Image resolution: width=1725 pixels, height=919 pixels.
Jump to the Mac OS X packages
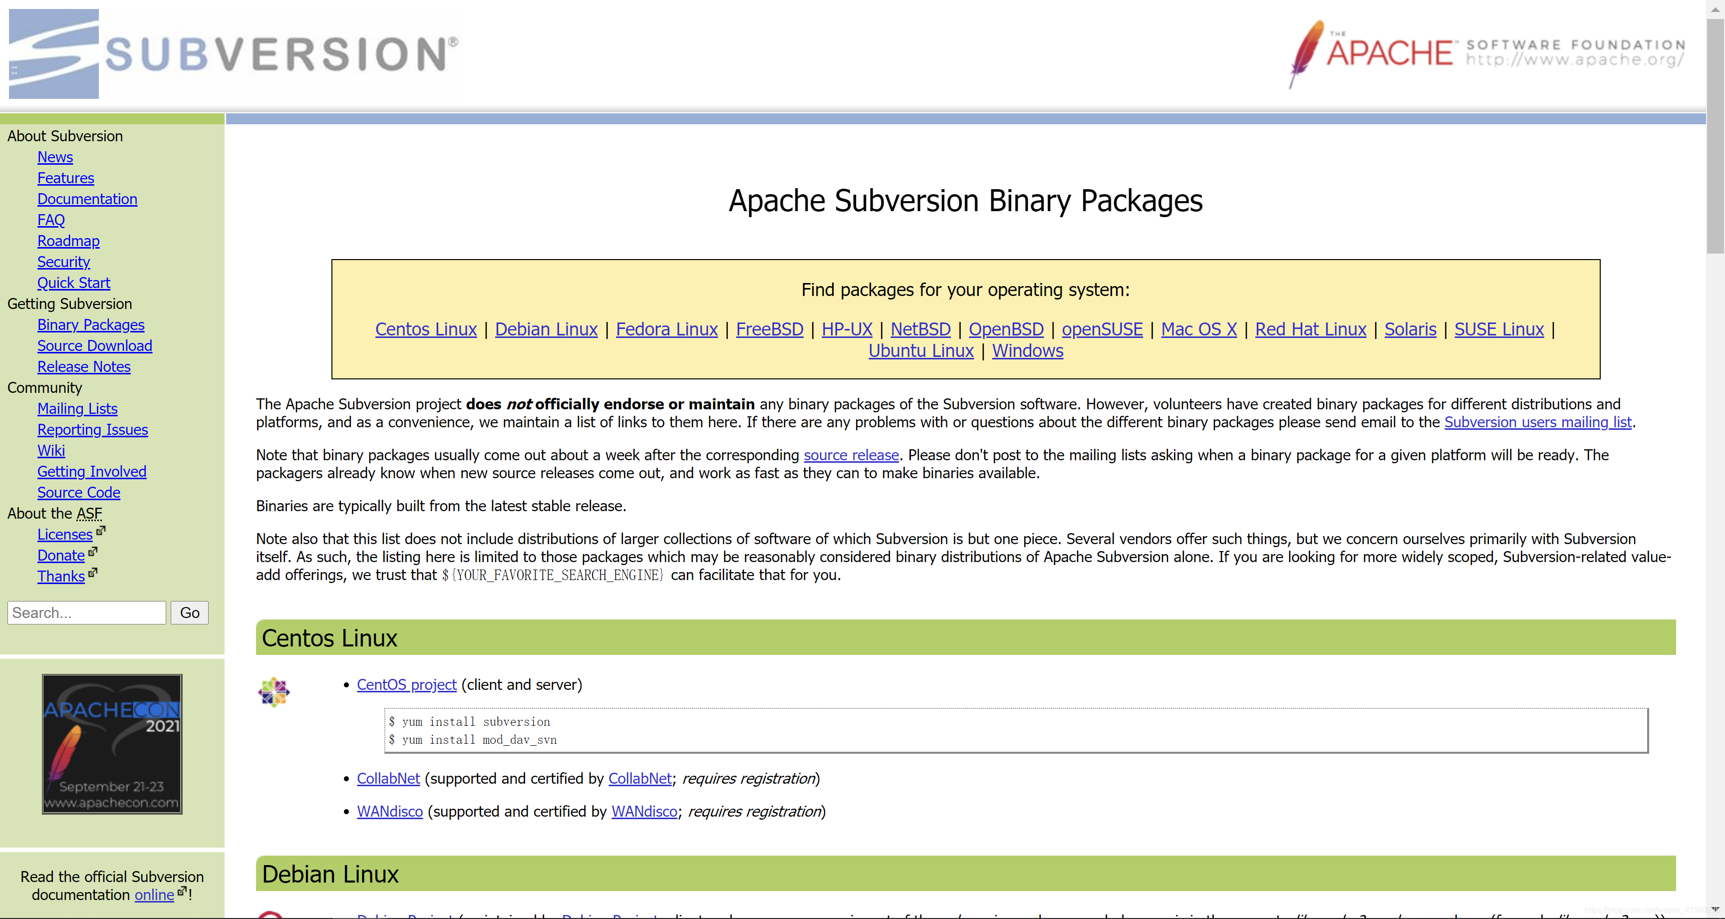(1198, 329)
